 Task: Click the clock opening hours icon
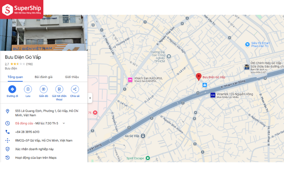pos(7,123)
